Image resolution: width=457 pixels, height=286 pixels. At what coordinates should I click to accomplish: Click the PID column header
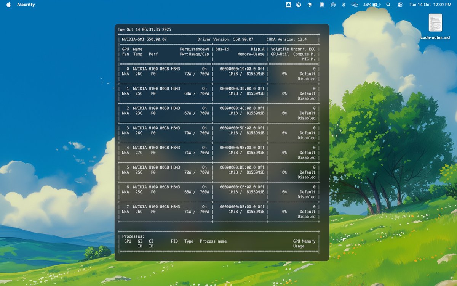pos(174,241)
